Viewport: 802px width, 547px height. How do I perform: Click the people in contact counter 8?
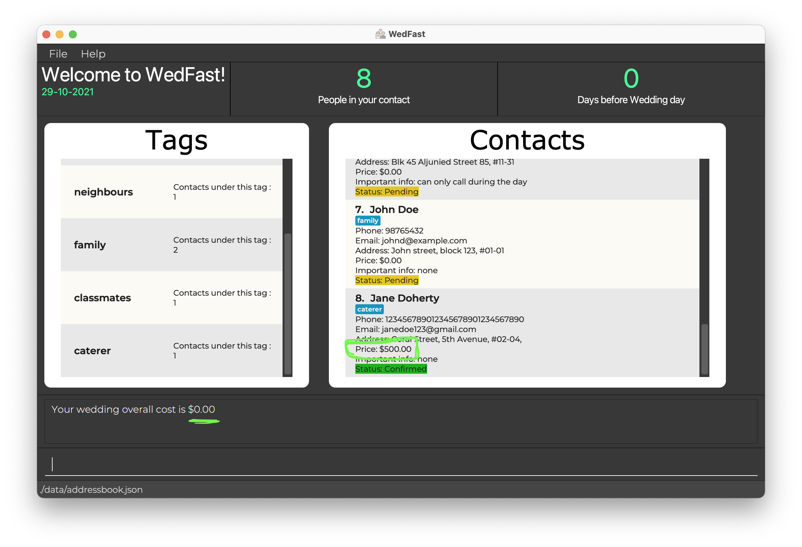363,79
